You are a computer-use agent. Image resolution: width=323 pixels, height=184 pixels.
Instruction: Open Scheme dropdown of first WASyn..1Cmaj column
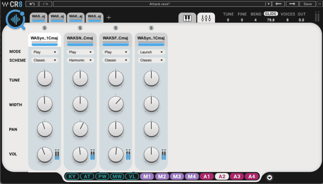45,60
